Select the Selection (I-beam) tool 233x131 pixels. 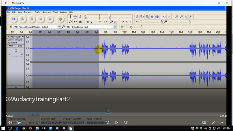point(70,17)
